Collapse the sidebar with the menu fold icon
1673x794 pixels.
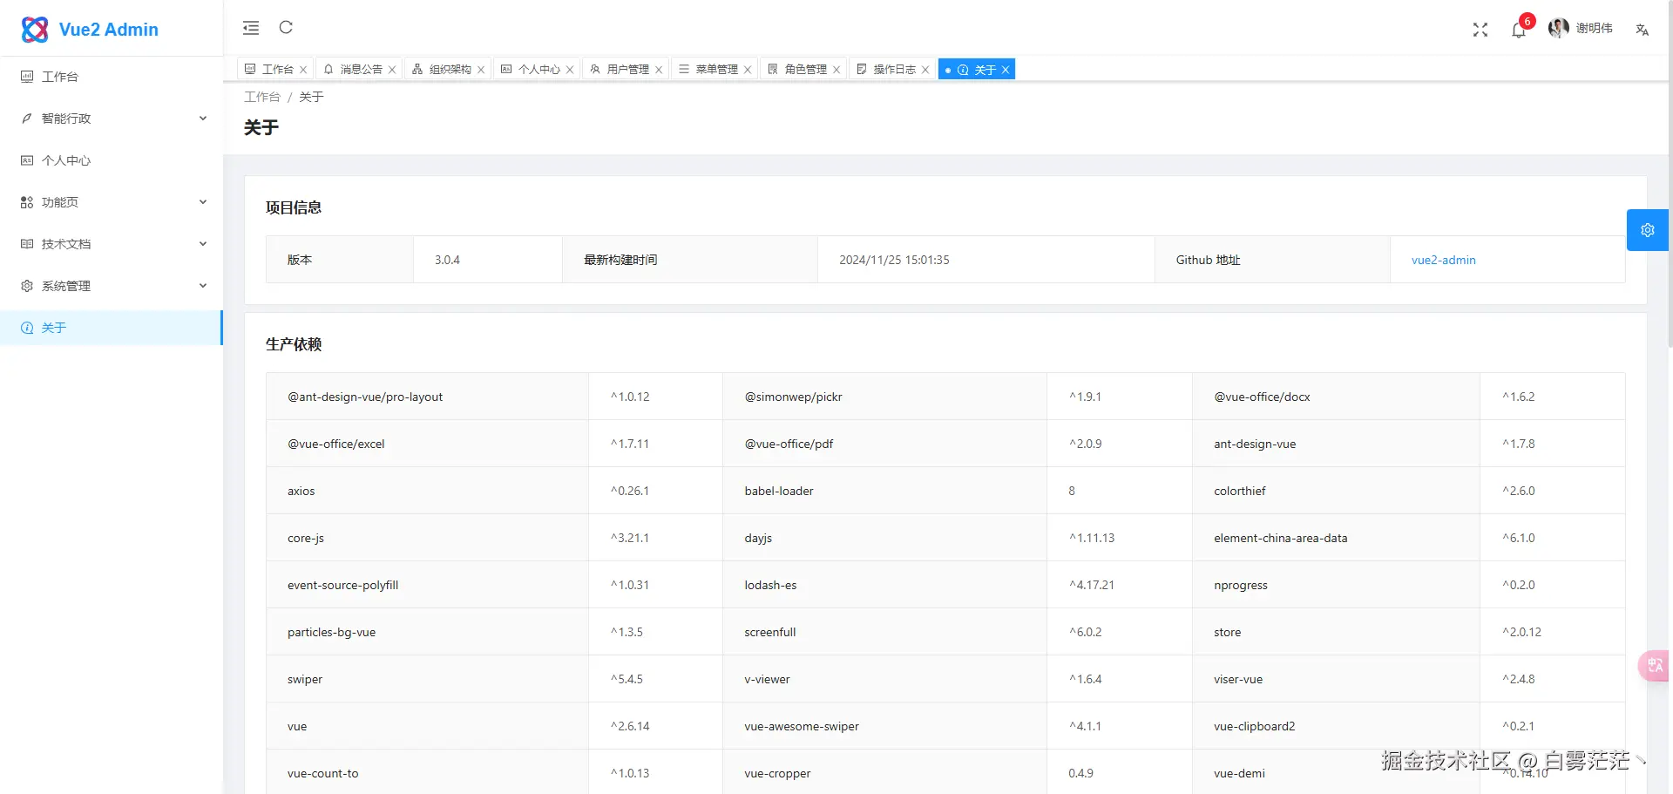tap(251, 28)
